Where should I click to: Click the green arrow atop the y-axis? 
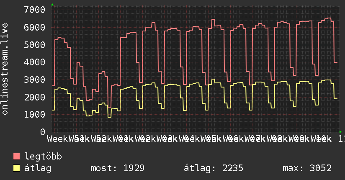(x=52, y=5)
